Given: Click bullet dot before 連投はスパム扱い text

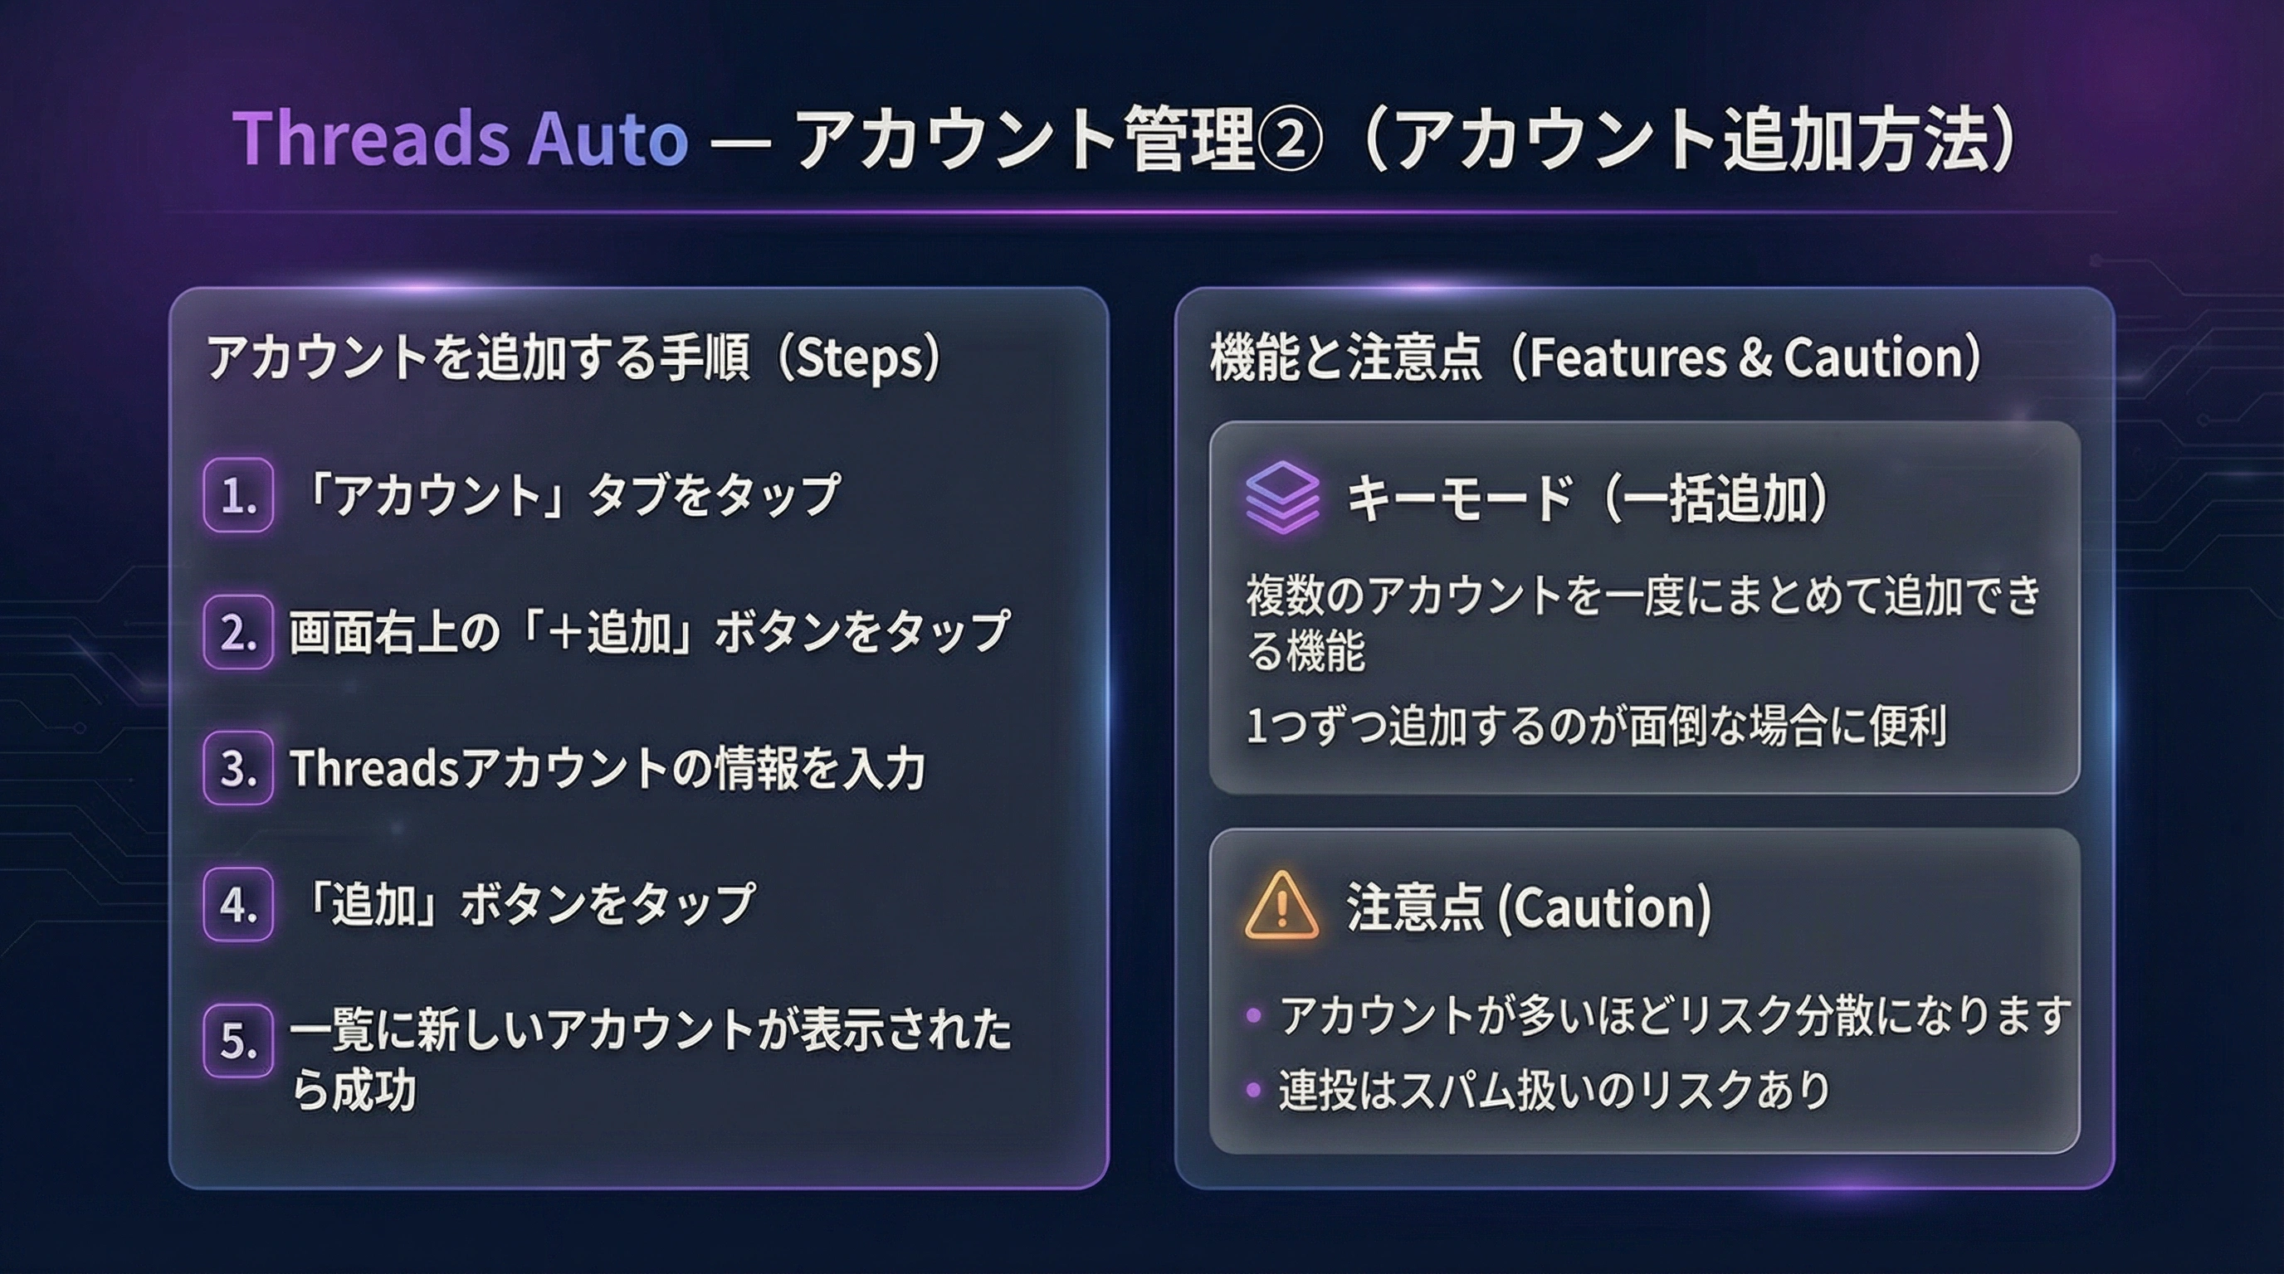Looking at the screenshot, I should [x=1254, y=1089].
